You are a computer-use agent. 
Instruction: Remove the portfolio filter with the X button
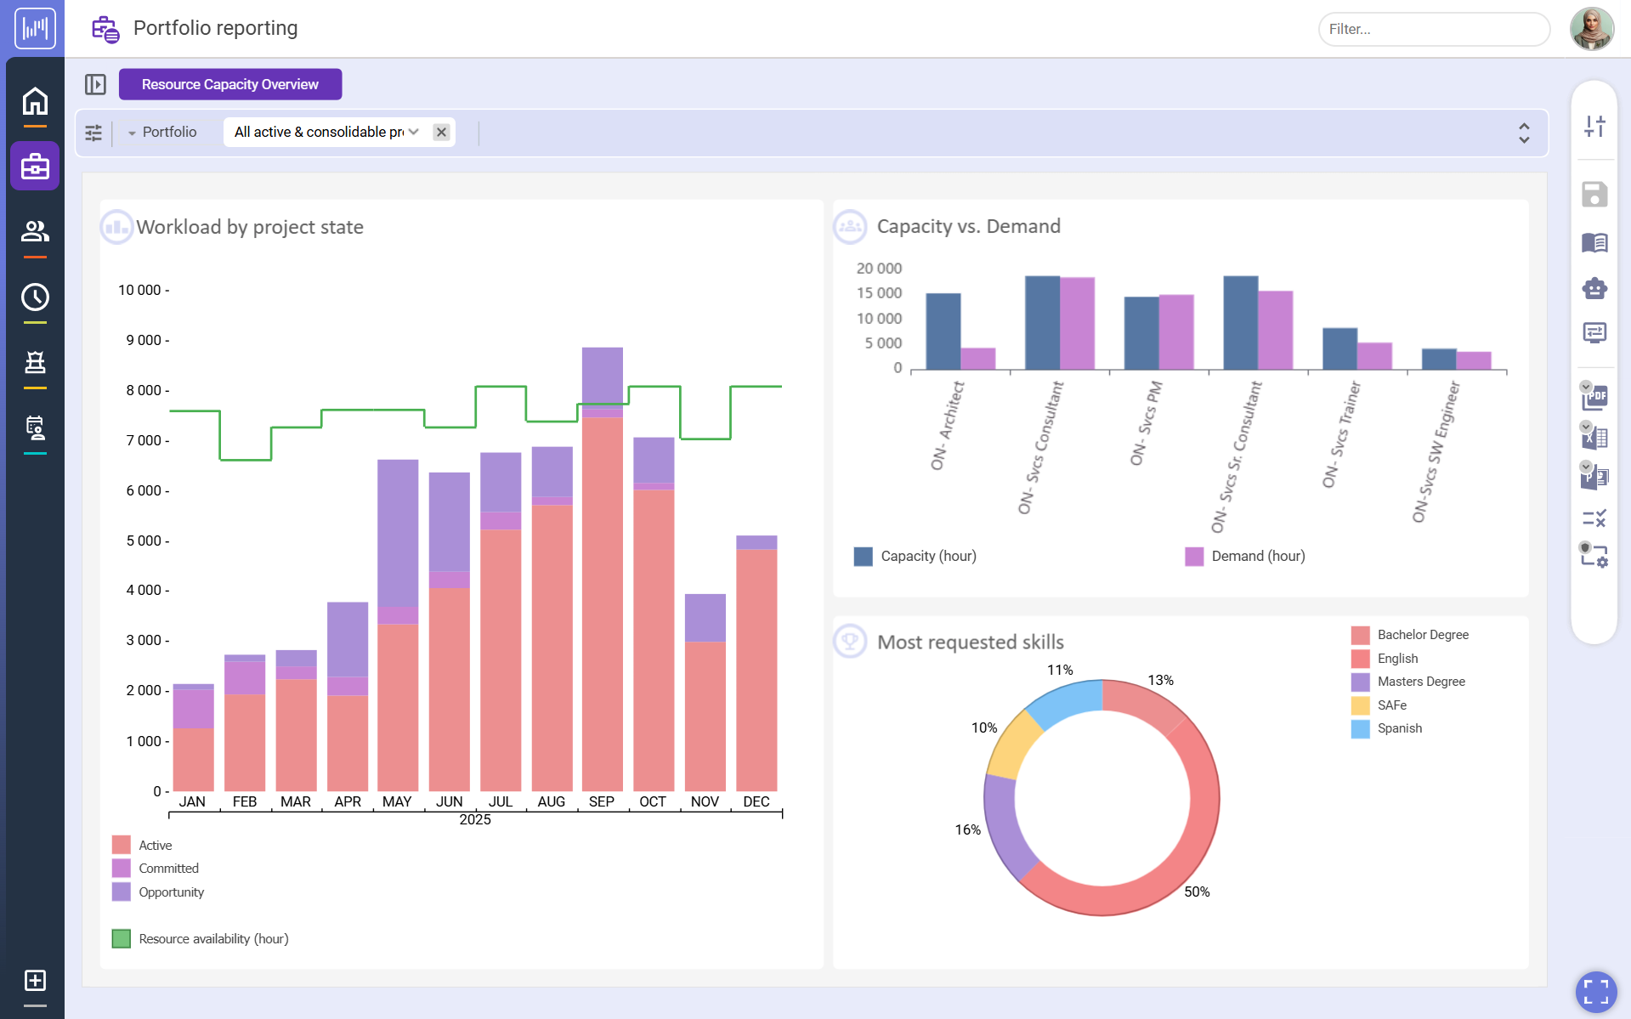[441, 132]
